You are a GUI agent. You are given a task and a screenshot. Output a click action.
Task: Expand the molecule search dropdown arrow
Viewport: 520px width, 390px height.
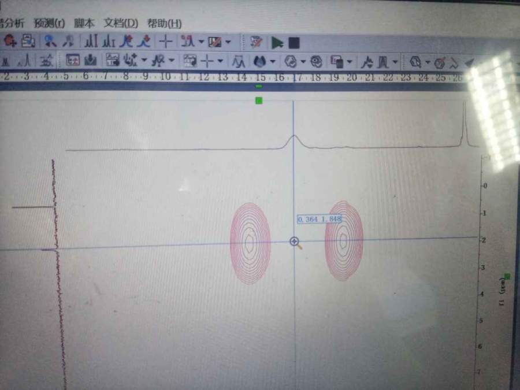tap(428, 62)
